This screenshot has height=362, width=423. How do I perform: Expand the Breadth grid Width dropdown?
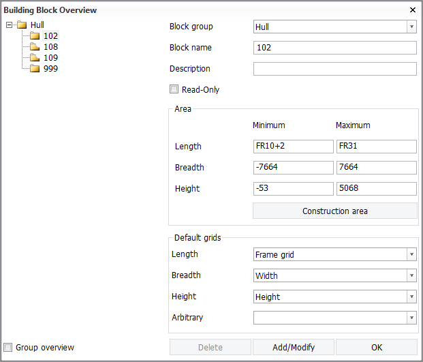pos(411,276)
